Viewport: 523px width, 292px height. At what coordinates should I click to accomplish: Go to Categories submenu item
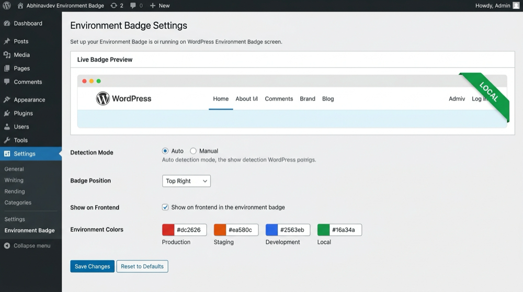(18, 203)
